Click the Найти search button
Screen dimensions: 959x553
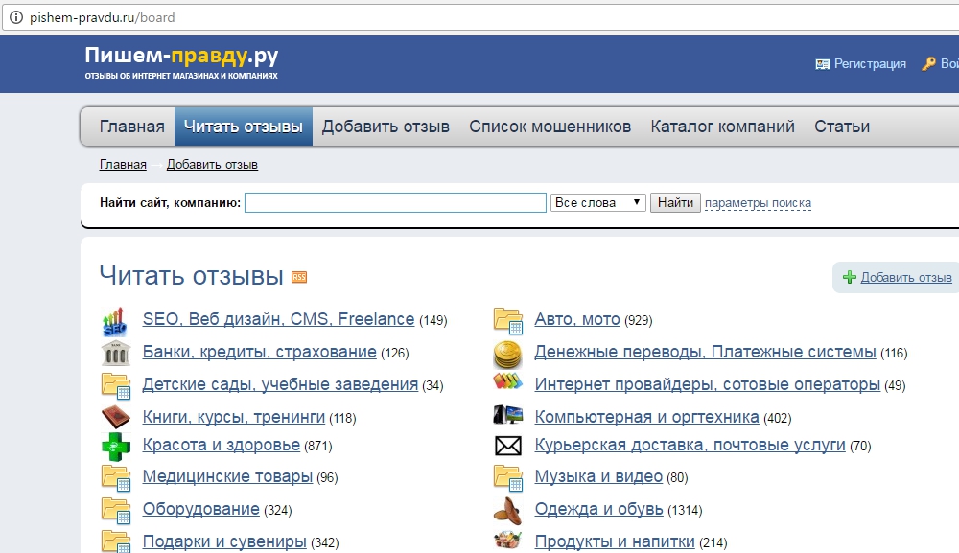click(x=675, y=203)
